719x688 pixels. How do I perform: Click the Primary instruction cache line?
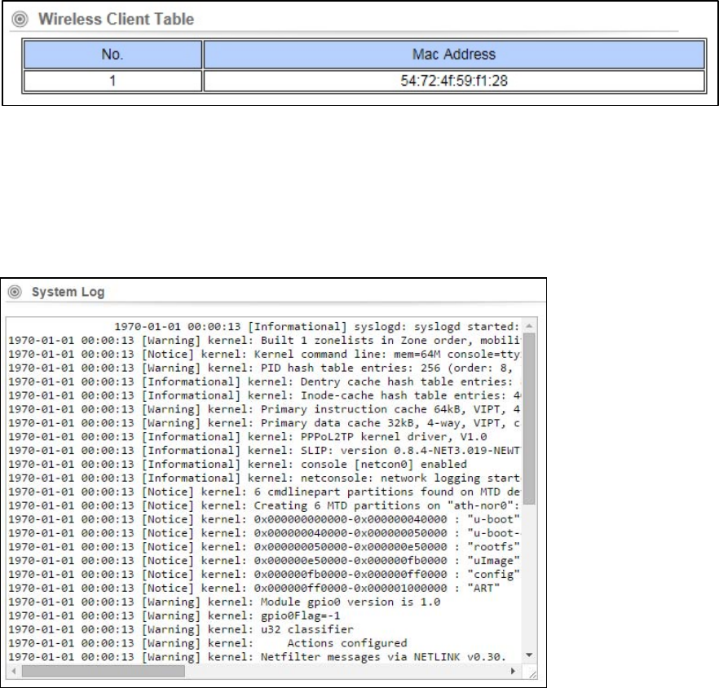pos(264,409)
